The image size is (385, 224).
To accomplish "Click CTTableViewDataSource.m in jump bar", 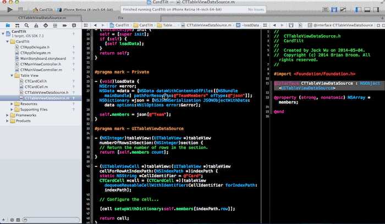I will [x=206, y=25].
